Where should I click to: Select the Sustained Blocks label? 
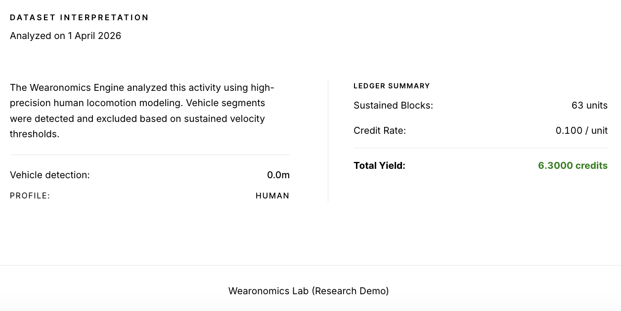click(393, 106)
